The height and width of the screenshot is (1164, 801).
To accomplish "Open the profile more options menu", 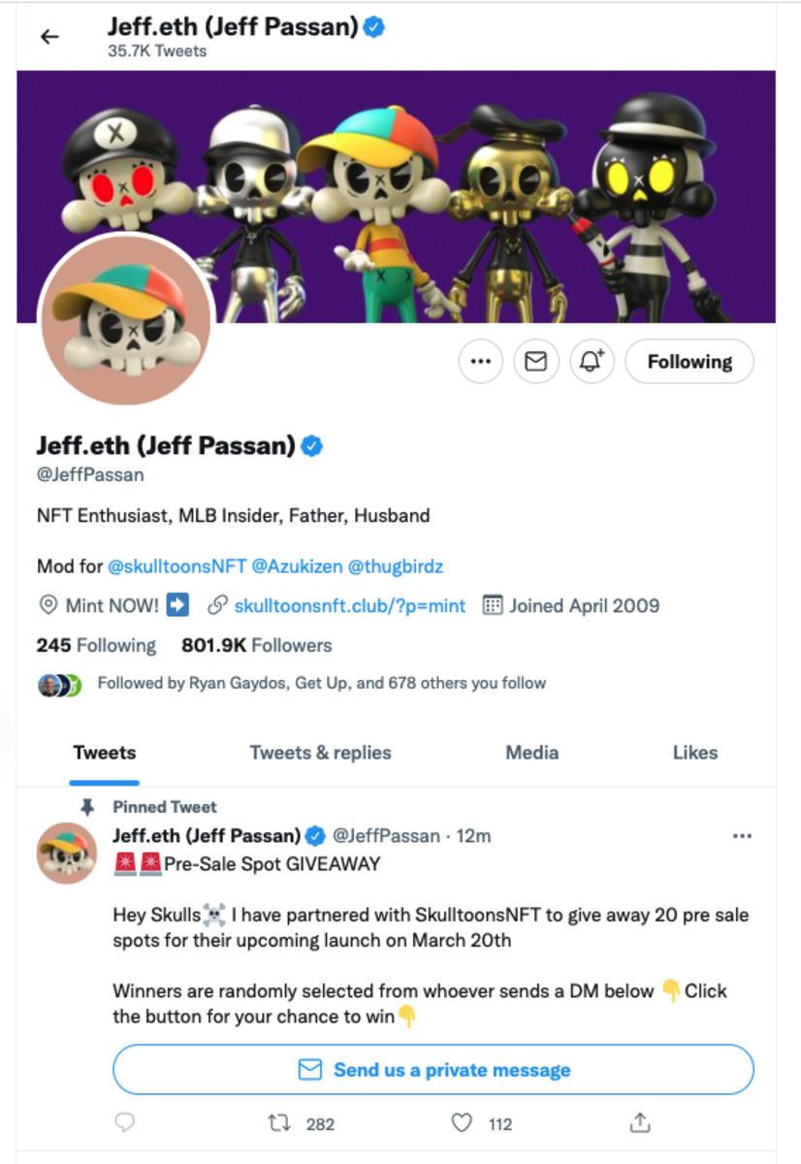I will click(x=480, y=362).
